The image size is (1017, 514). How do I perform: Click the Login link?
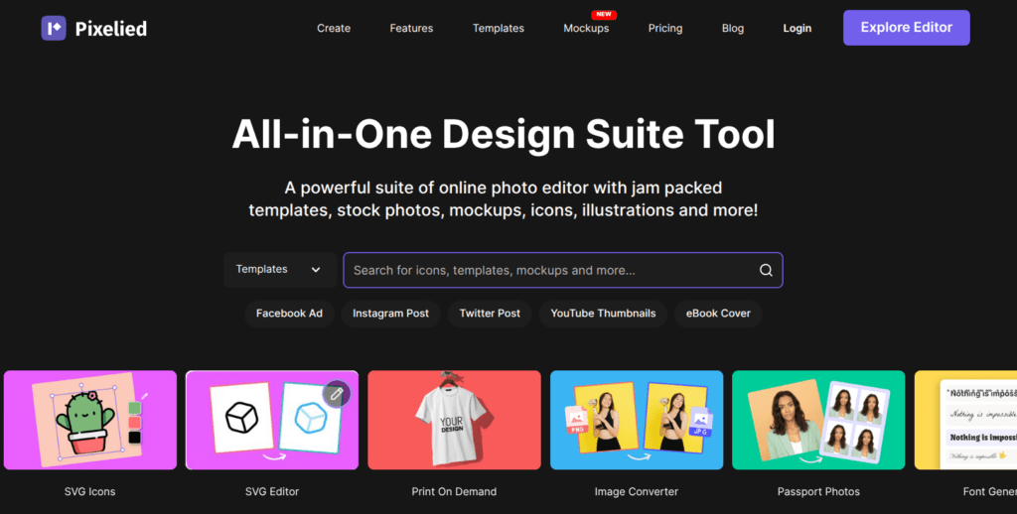tap(797, 28)
